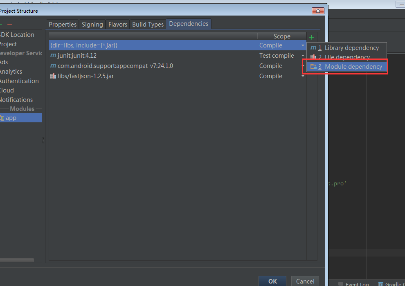Click the jar icon beside libs/fastjson-1.2.5.jar
Screen dimensions: 405x286
53,76
